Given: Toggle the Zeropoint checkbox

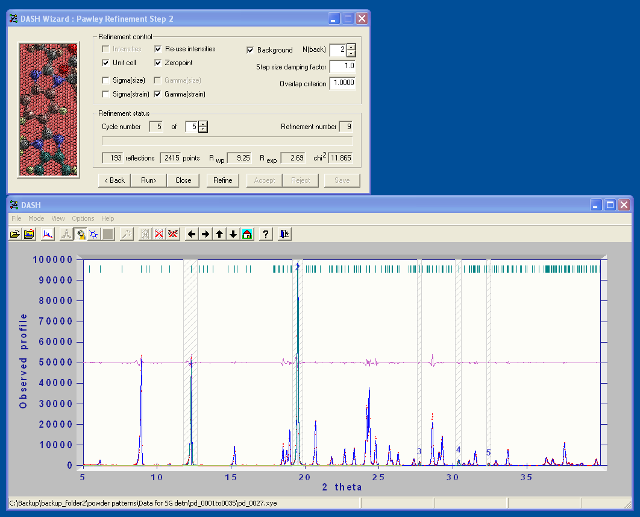Looking at the screenshot, I should coord(158,63).
